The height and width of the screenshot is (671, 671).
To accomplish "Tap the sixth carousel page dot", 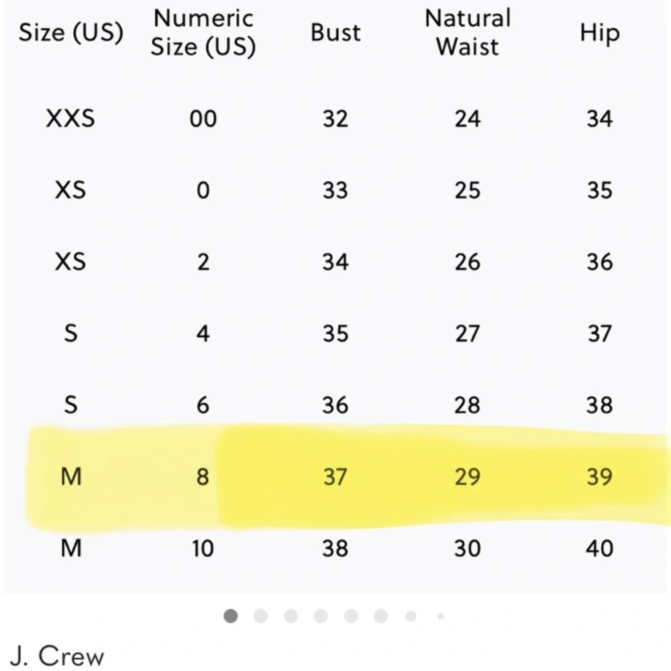I will [381, 616].
